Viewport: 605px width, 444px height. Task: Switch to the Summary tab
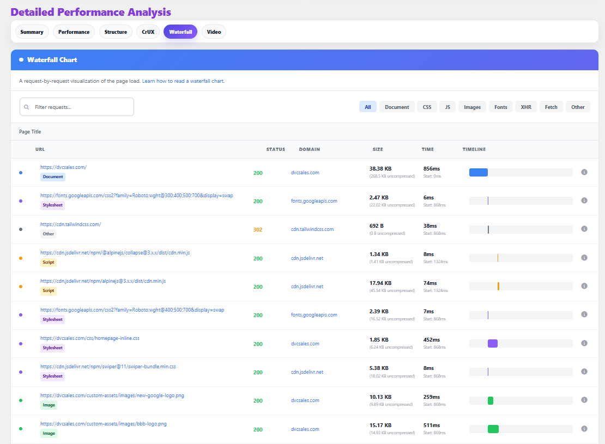32,32
